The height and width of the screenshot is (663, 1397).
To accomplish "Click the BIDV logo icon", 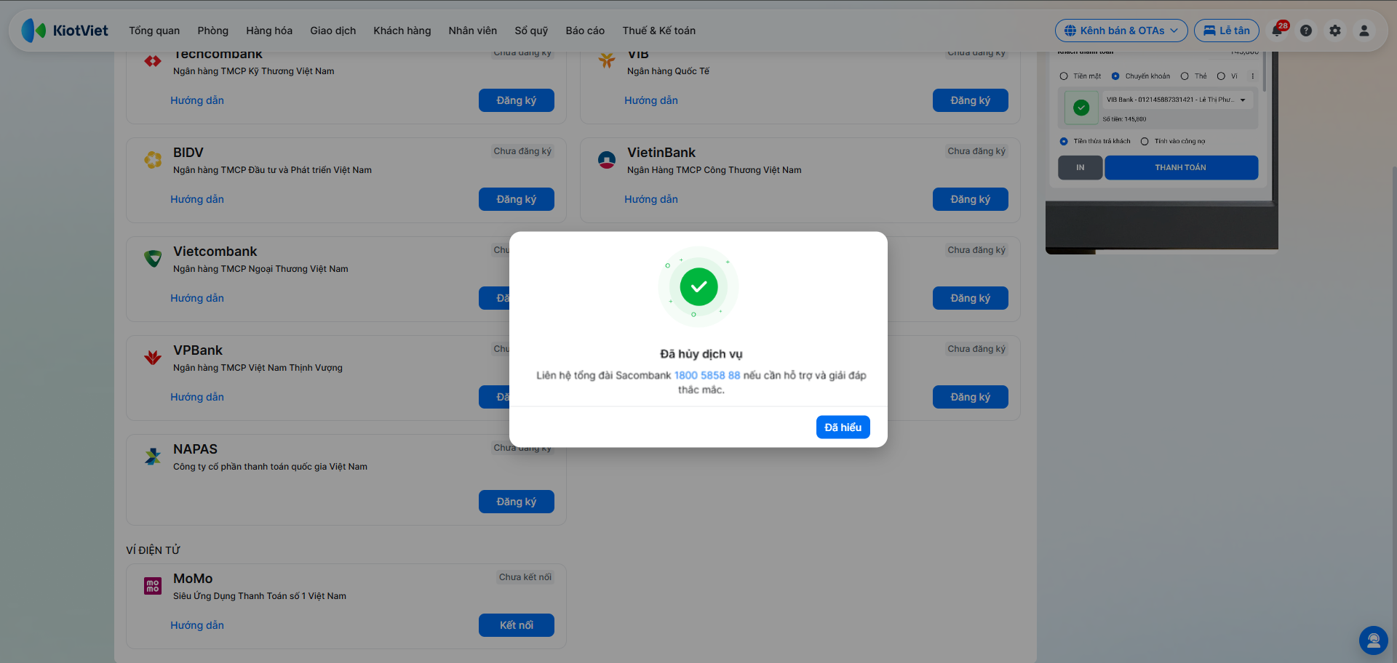I will (153, 160).
